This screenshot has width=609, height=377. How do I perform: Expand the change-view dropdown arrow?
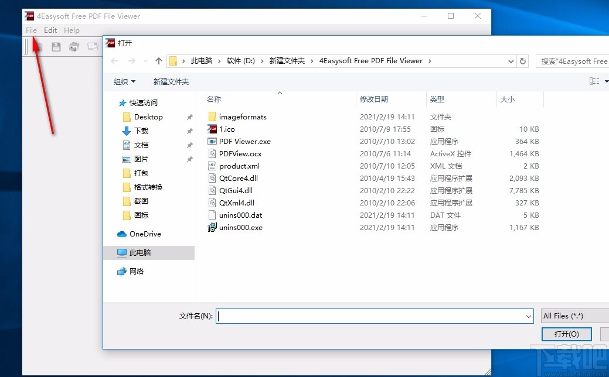(x=607, y=81)
